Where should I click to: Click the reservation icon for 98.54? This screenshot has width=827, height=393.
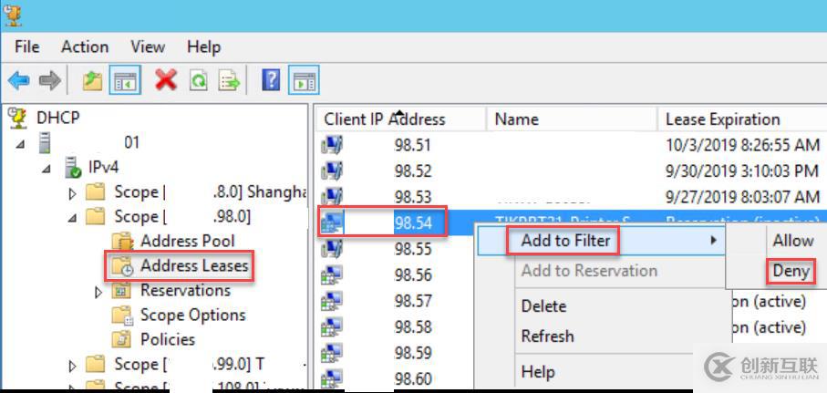point(332,222)
